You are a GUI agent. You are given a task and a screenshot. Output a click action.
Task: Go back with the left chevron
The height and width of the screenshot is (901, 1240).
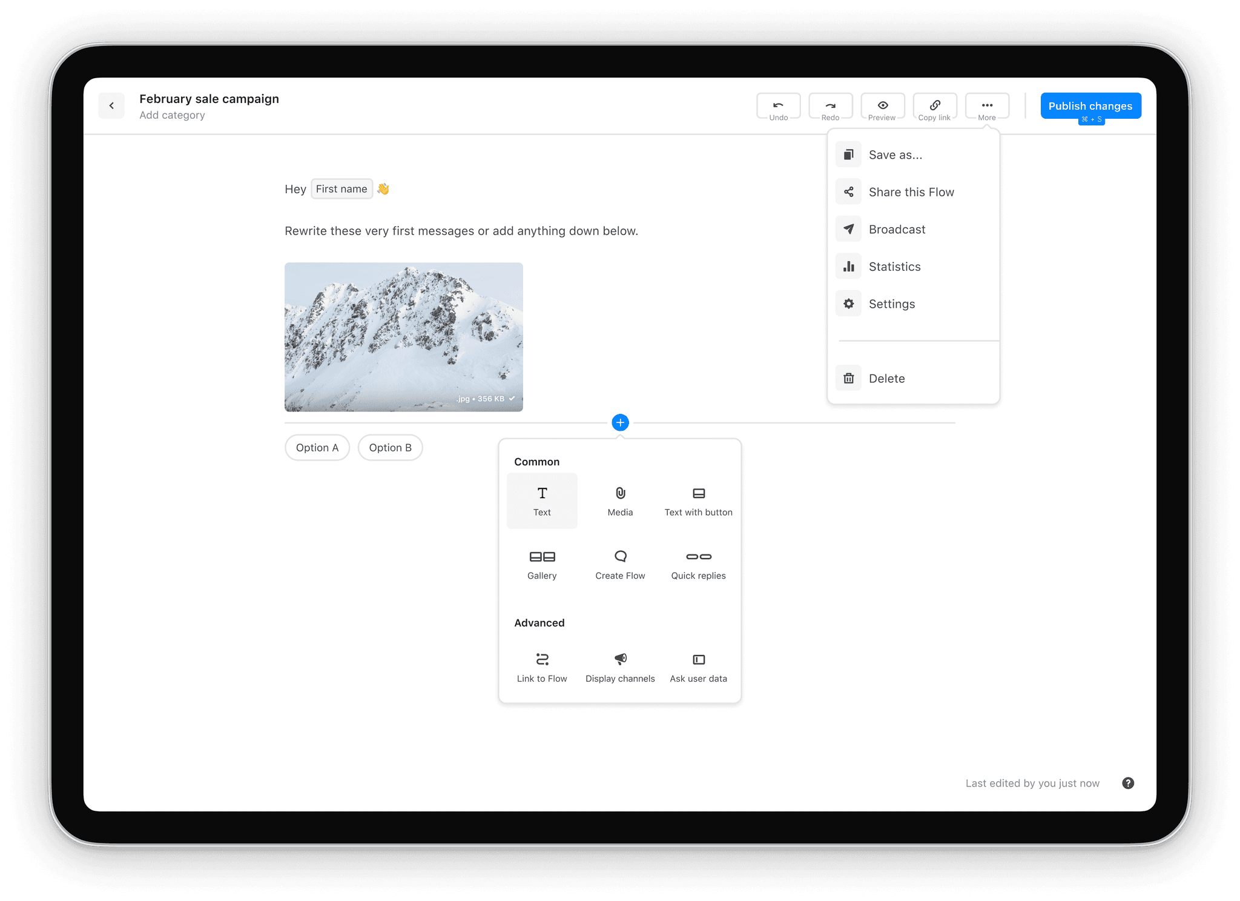(x=111, y=105)
